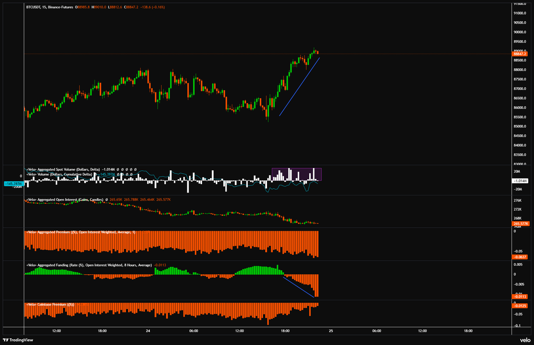
Task: Click the 276K open interest scale label
Action: coord(517,201)
